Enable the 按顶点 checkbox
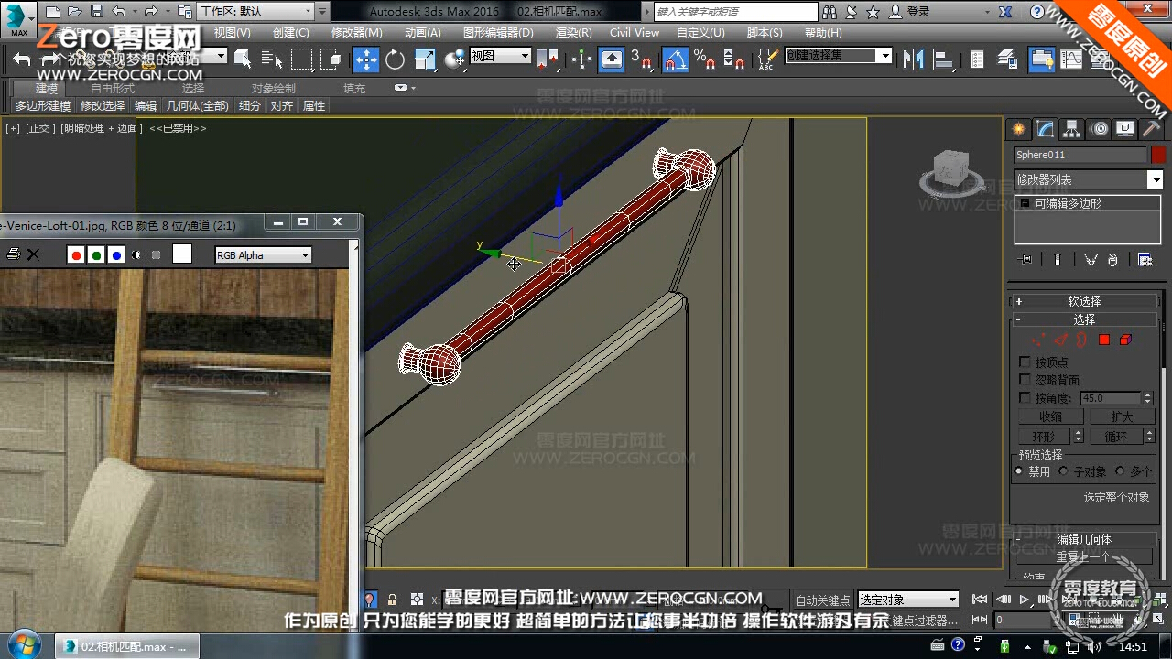The image size is (1172, 659). tap(1025, 362)
